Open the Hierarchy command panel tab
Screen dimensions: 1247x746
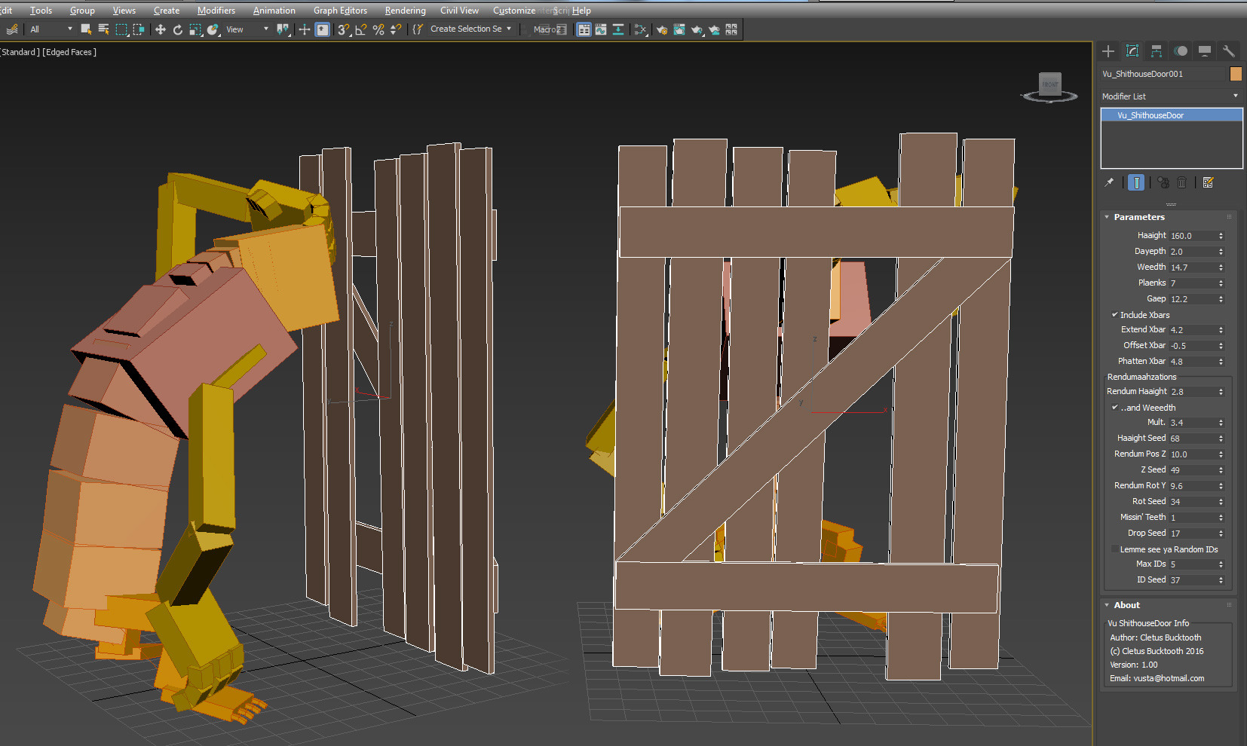point(1156,51)
